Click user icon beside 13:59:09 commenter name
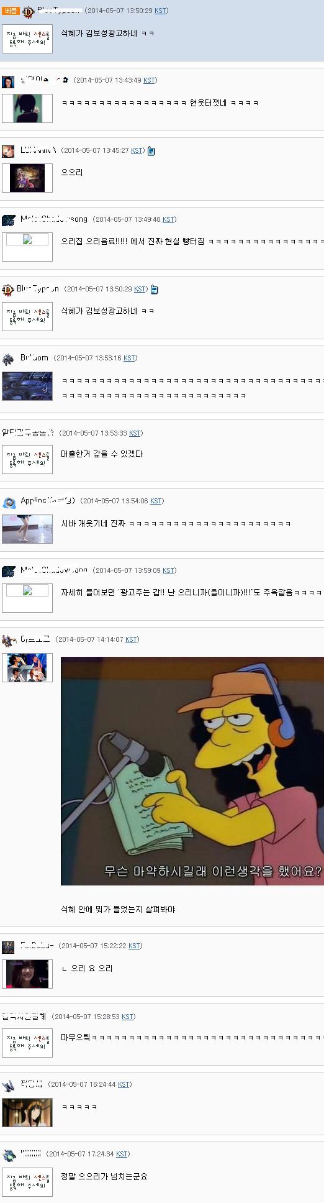This screenshot has height=1203, width=324. [8, 571]
